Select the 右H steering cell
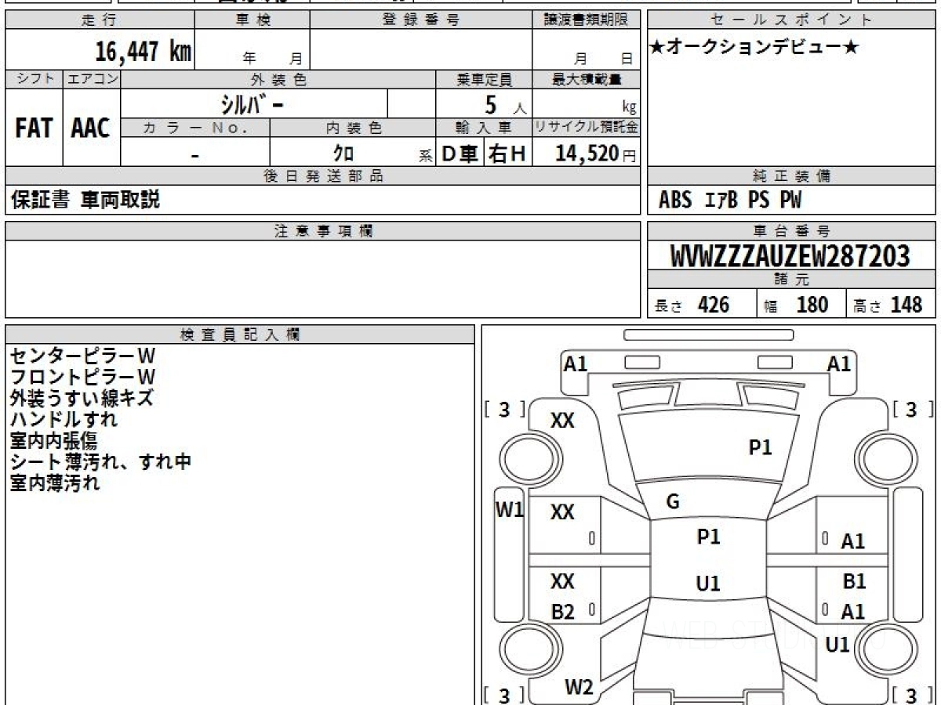Image resolution: width=941 pixels, height=705 pixels. click(508, 154)
